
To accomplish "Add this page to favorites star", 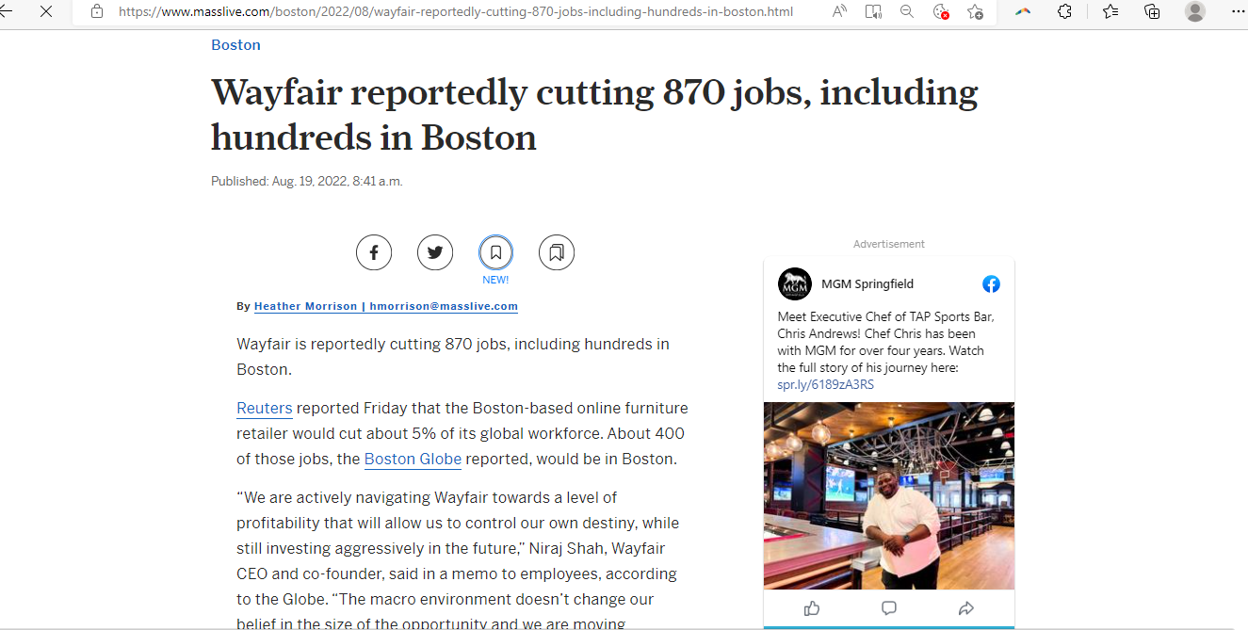I will point(975,11).
